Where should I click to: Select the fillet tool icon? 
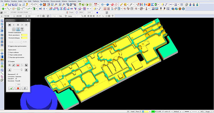coord(23,9)
